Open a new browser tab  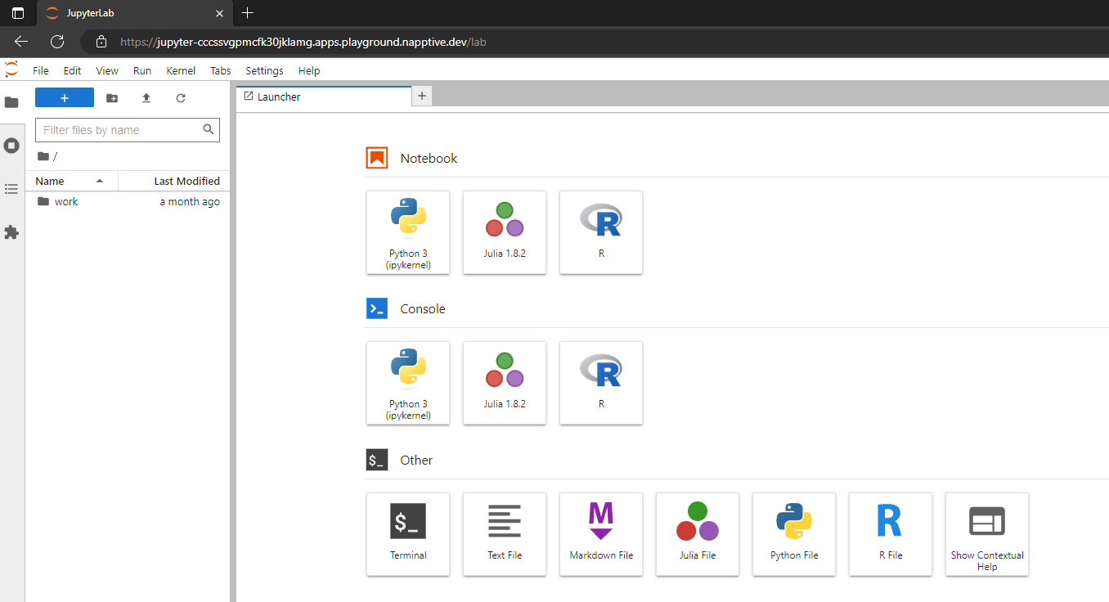coord(248,13)
